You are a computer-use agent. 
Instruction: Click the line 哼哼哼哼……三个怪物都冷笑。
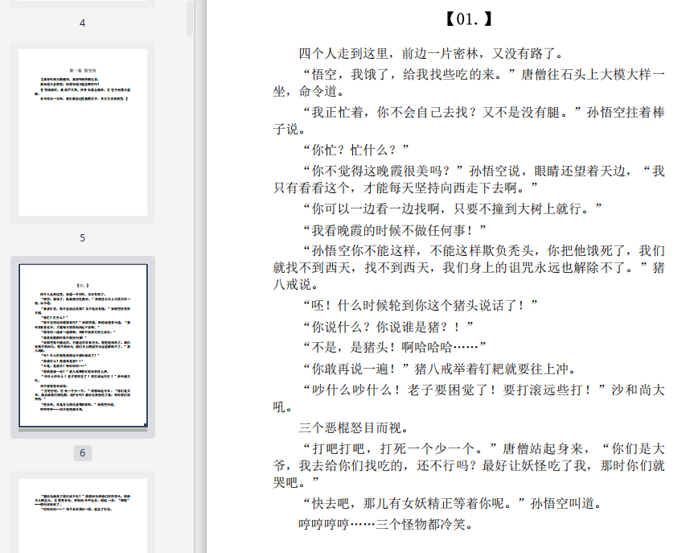[x=386, y=525]
